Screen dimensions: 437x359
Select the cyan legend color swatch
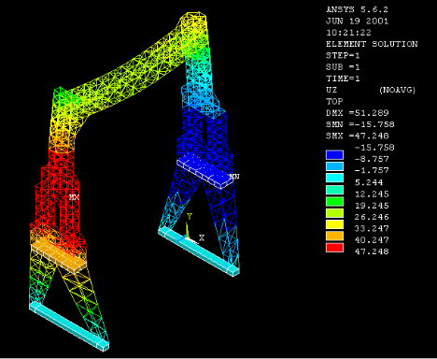(x=334, y=178)
